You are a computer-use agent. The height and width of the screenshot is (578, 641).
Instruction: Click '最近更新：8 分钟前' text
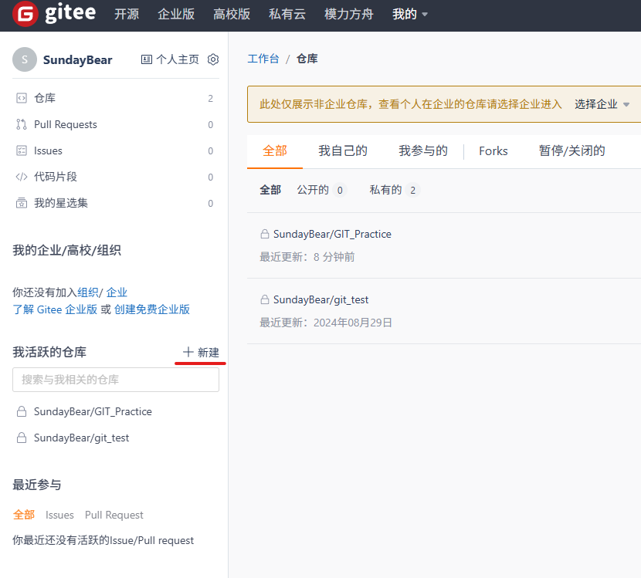(307, 257)
